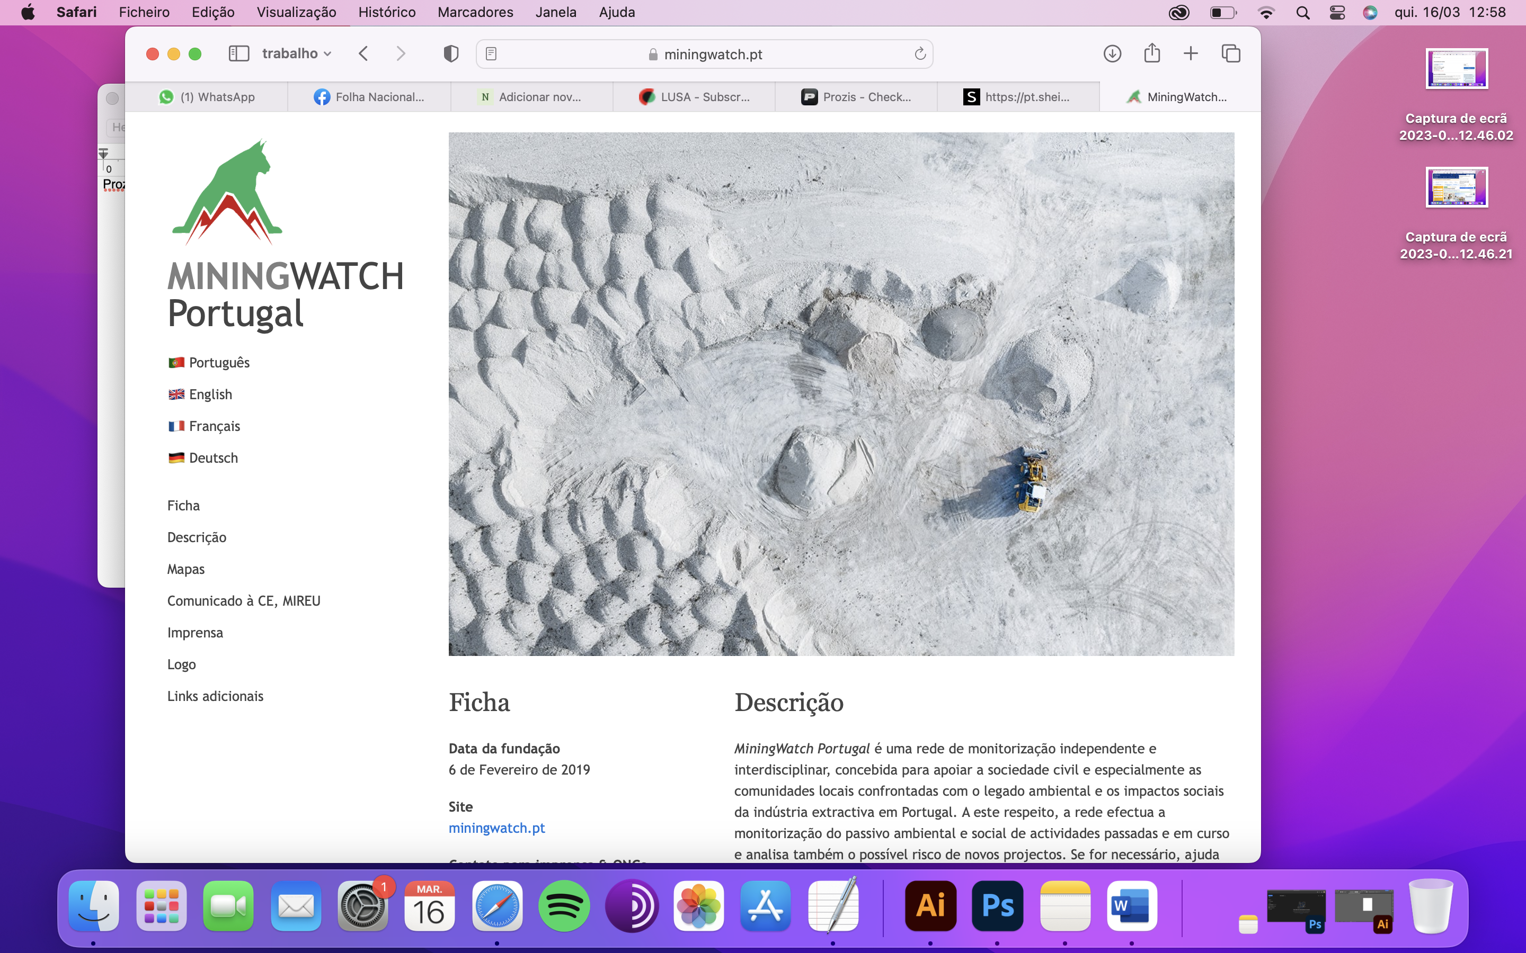Launch Mail from the Dock

(296, 906)
